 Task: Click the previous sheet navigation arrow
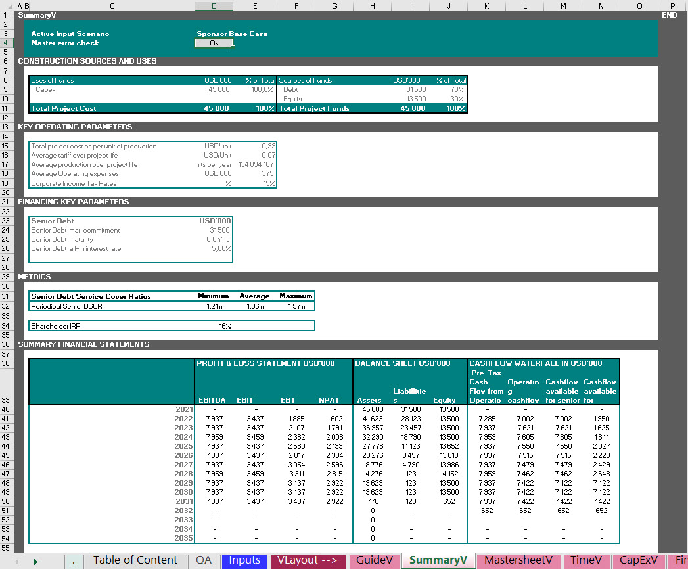[x=16, y=562]
